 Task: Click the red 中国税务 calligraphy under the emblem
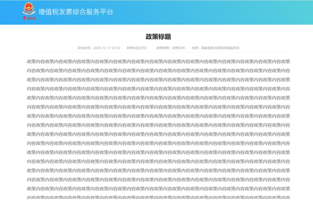(29, 18)
